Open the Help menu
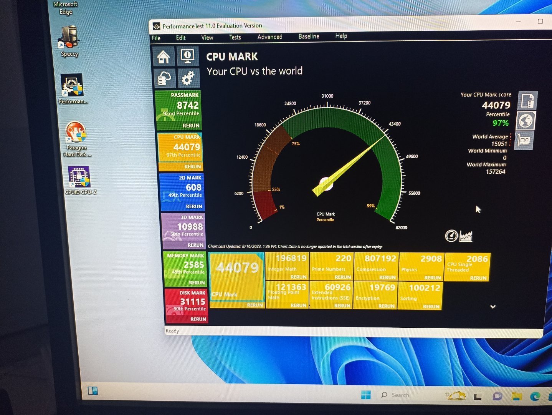The height and width of the screenshot is (415, 552). click(341, 36)
